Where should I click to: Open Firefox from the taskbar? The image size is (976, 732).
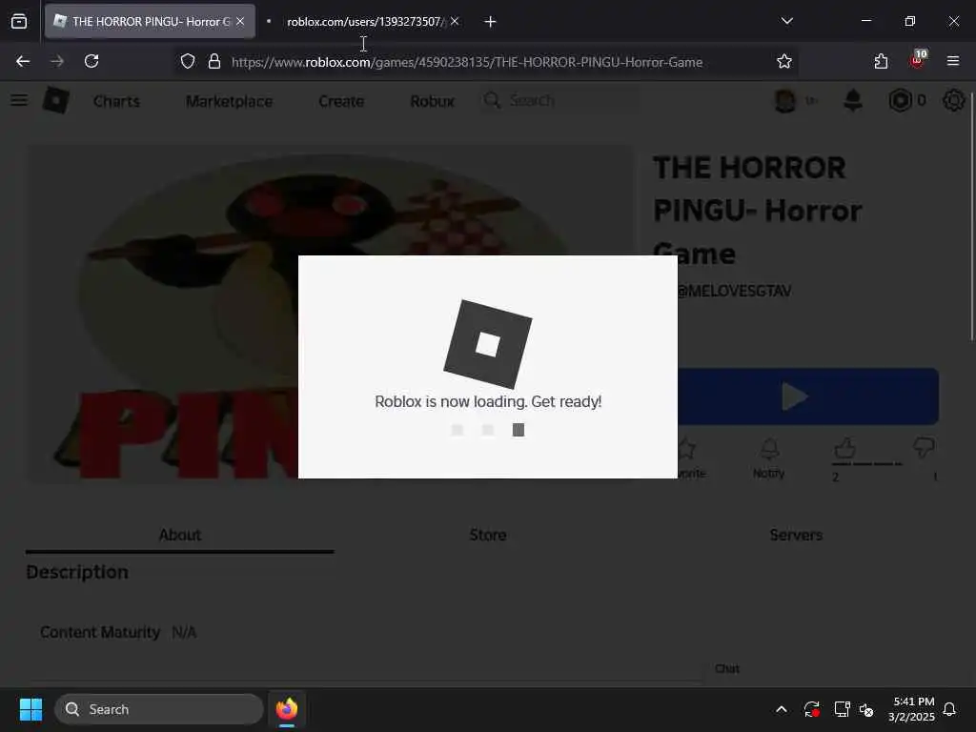pyautogui.click(x=287, y=709)
